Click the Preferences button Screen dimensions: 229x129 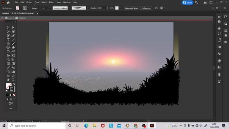(146, 8)
